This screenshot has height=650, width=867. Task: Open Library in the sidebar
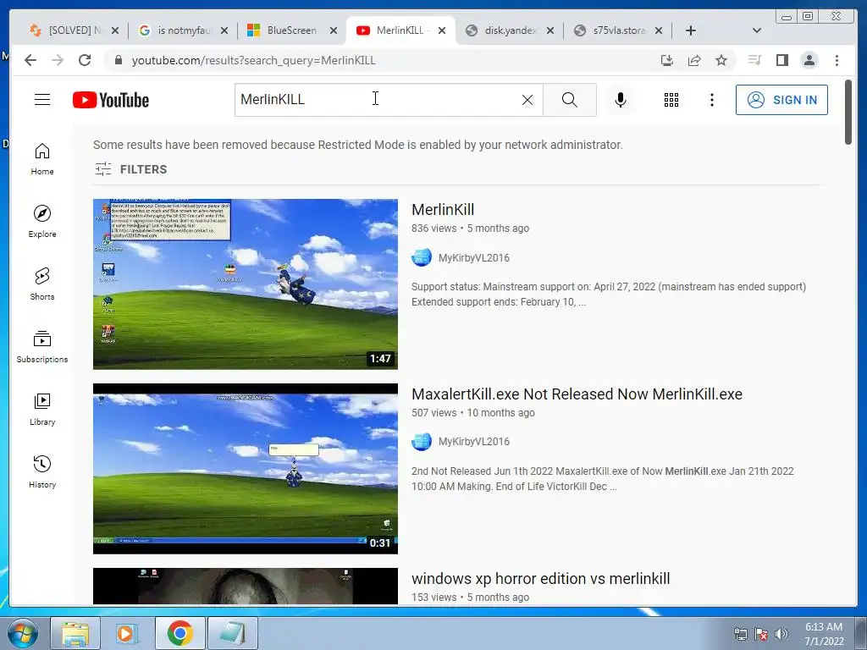coord(42,409)
